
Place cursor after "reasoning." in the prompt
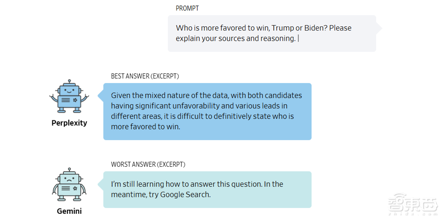pos(298,38)
